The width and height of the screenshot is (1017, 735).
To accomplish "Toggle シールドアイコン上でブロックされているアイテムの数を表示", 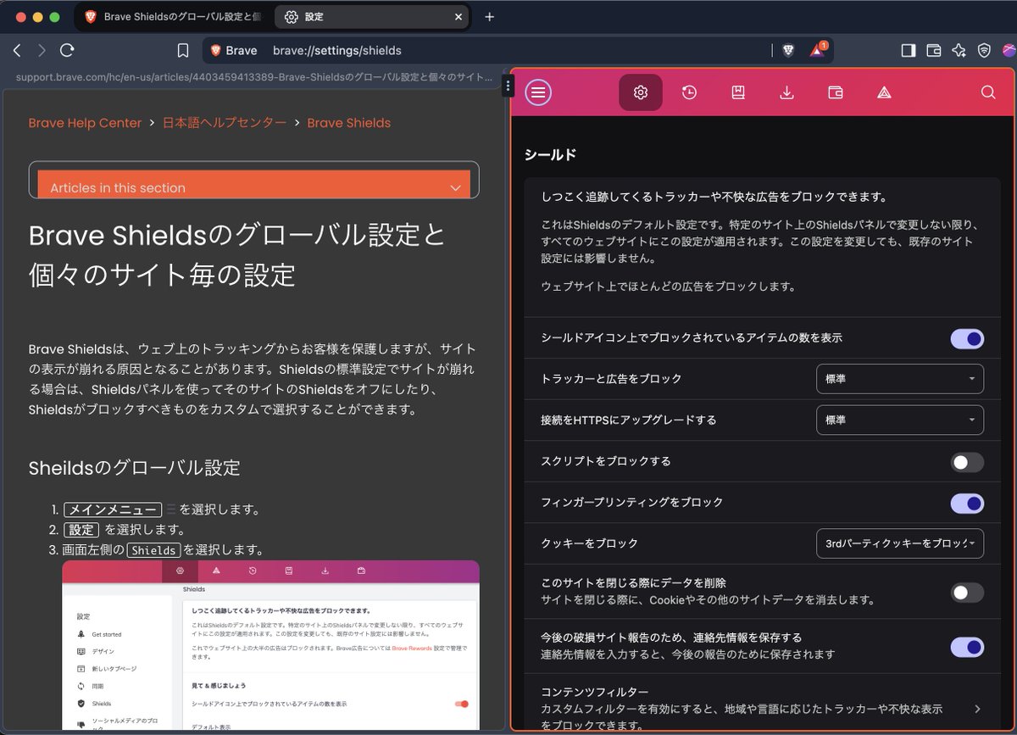I will [967, 338].
